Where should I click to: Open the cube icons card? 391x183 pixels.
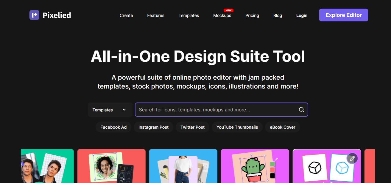(327, 166)
